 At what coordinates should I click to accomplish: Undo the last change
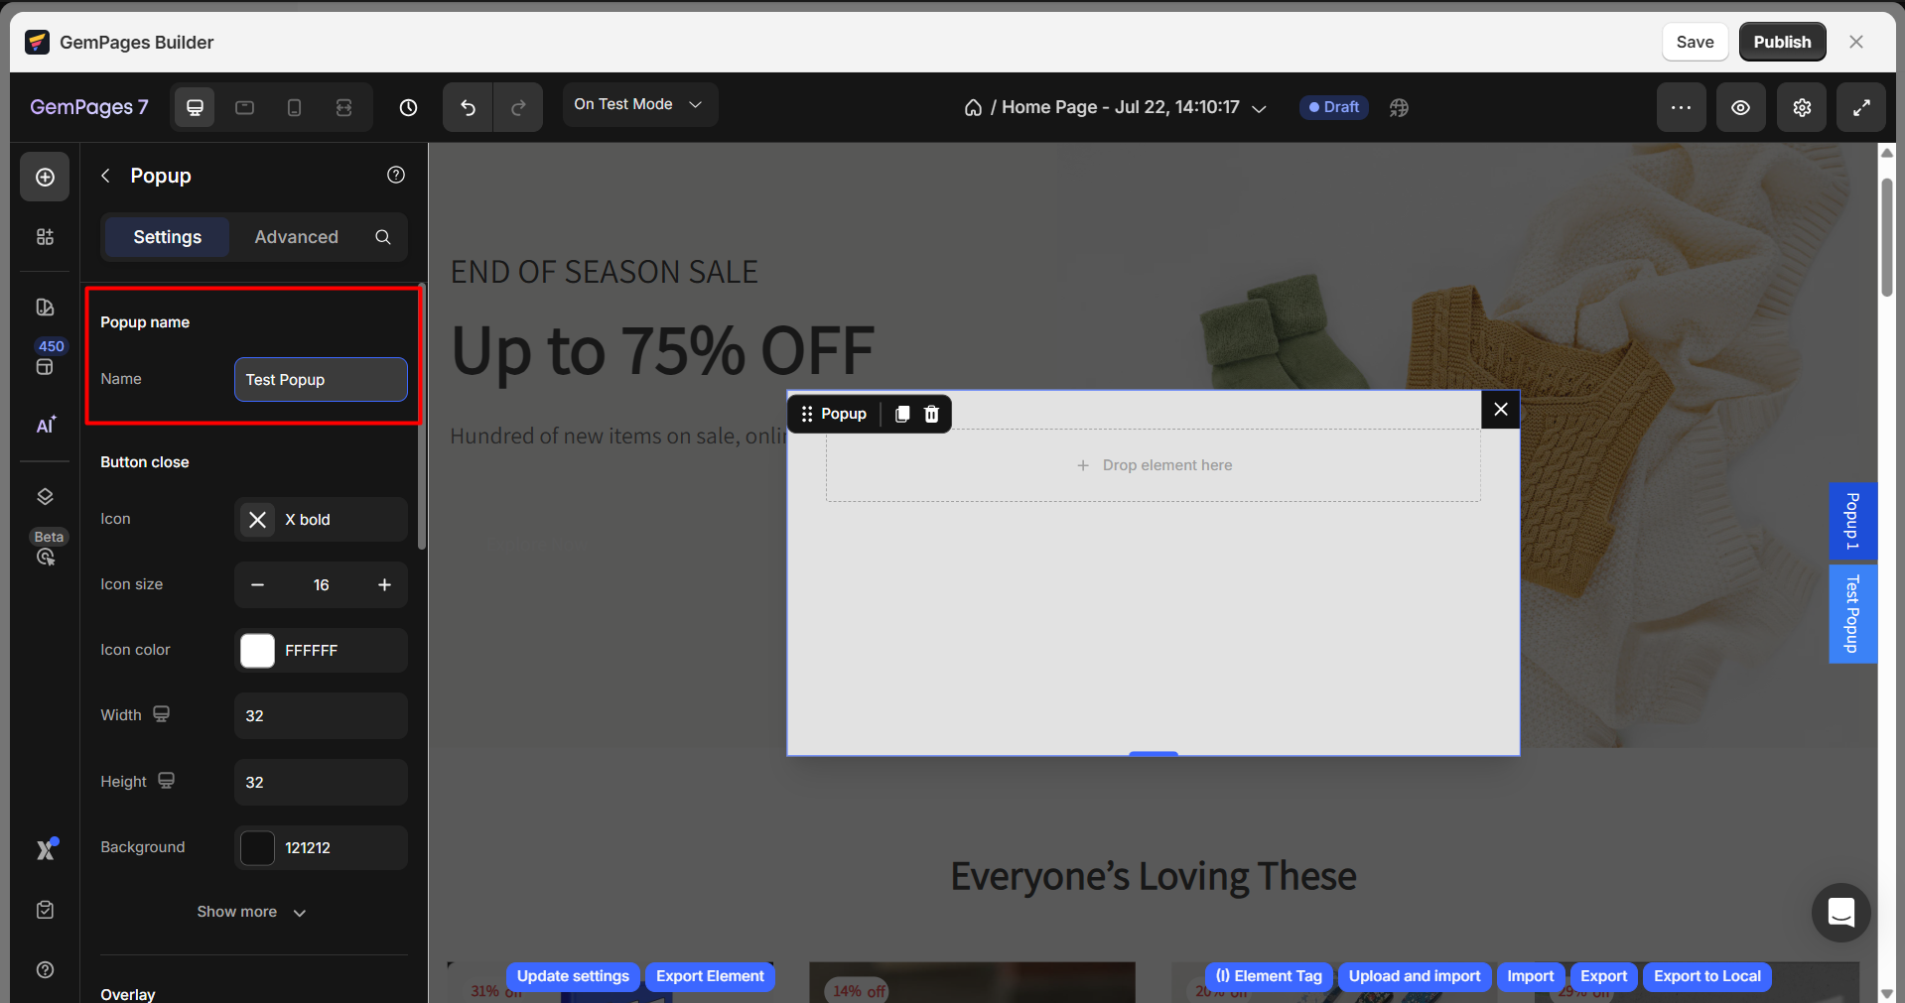pyautogui.click(x=468, y=107)
